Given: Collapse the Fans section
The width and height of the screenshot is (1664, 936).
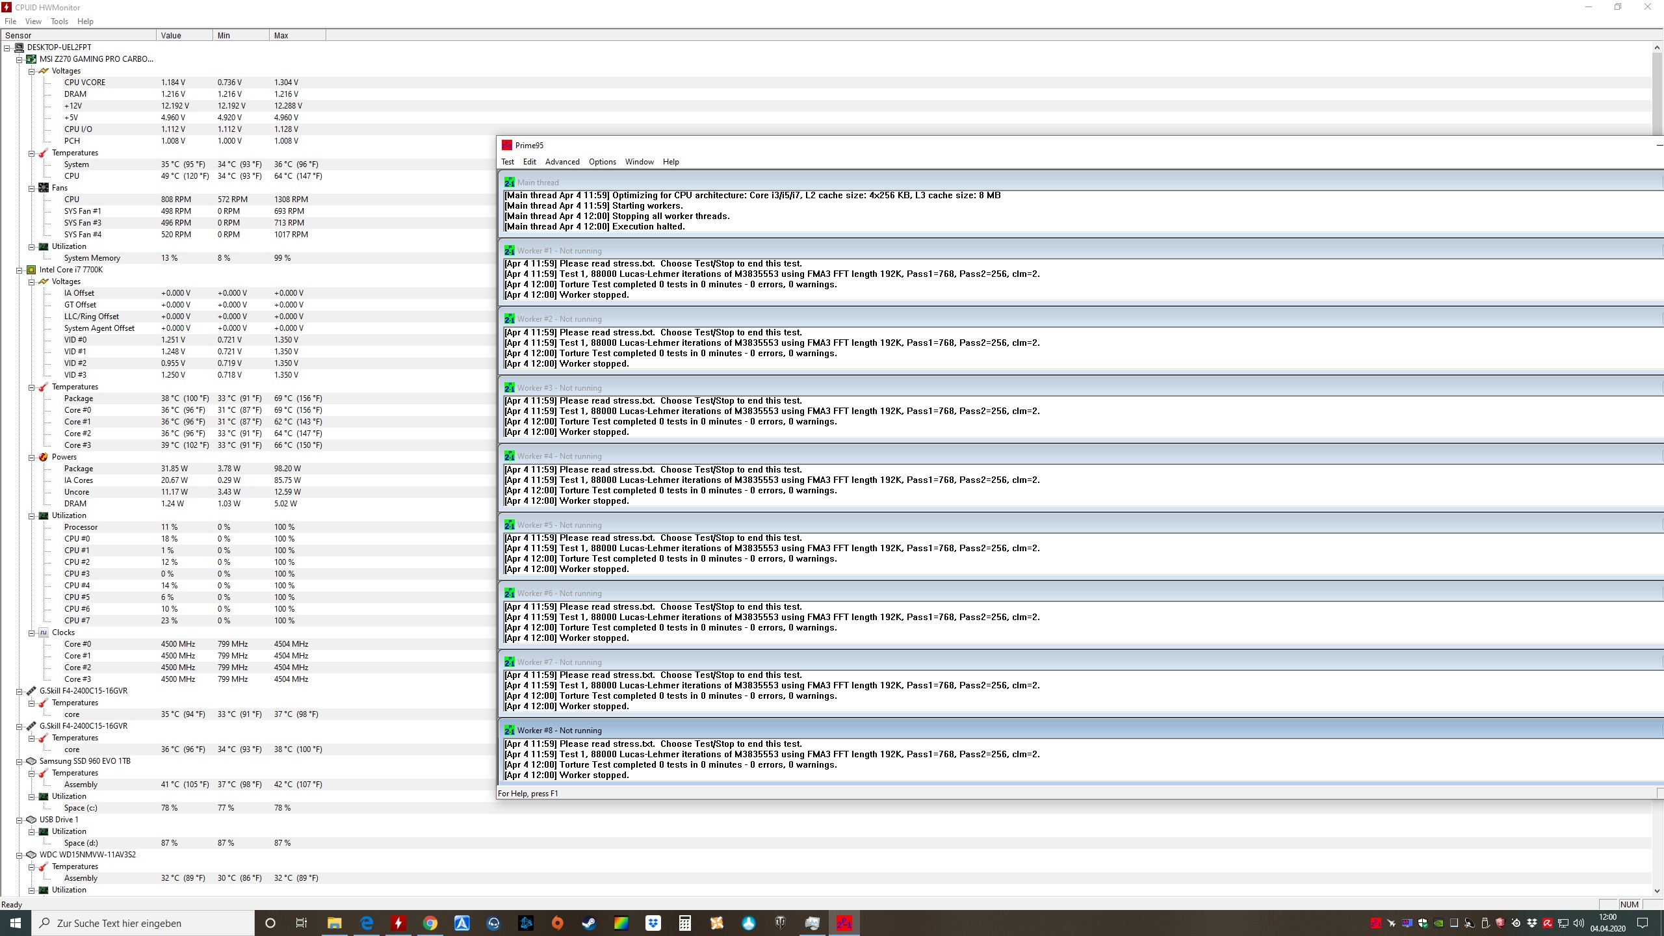Looking at the screenshot, I should [31, 188].
